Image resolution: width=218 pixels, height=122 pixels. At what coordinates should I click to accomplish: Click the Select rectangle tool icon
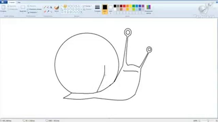[x=23, y=7]
